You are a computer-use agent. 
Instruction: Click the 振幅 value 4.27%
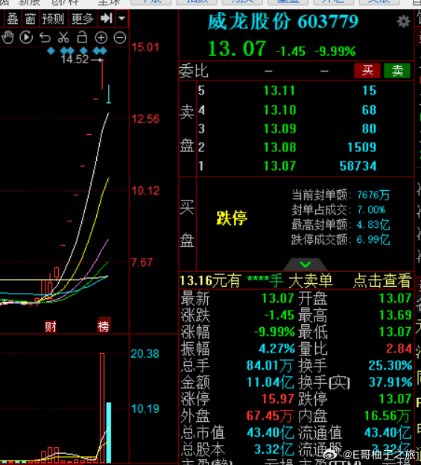(277, 349)
